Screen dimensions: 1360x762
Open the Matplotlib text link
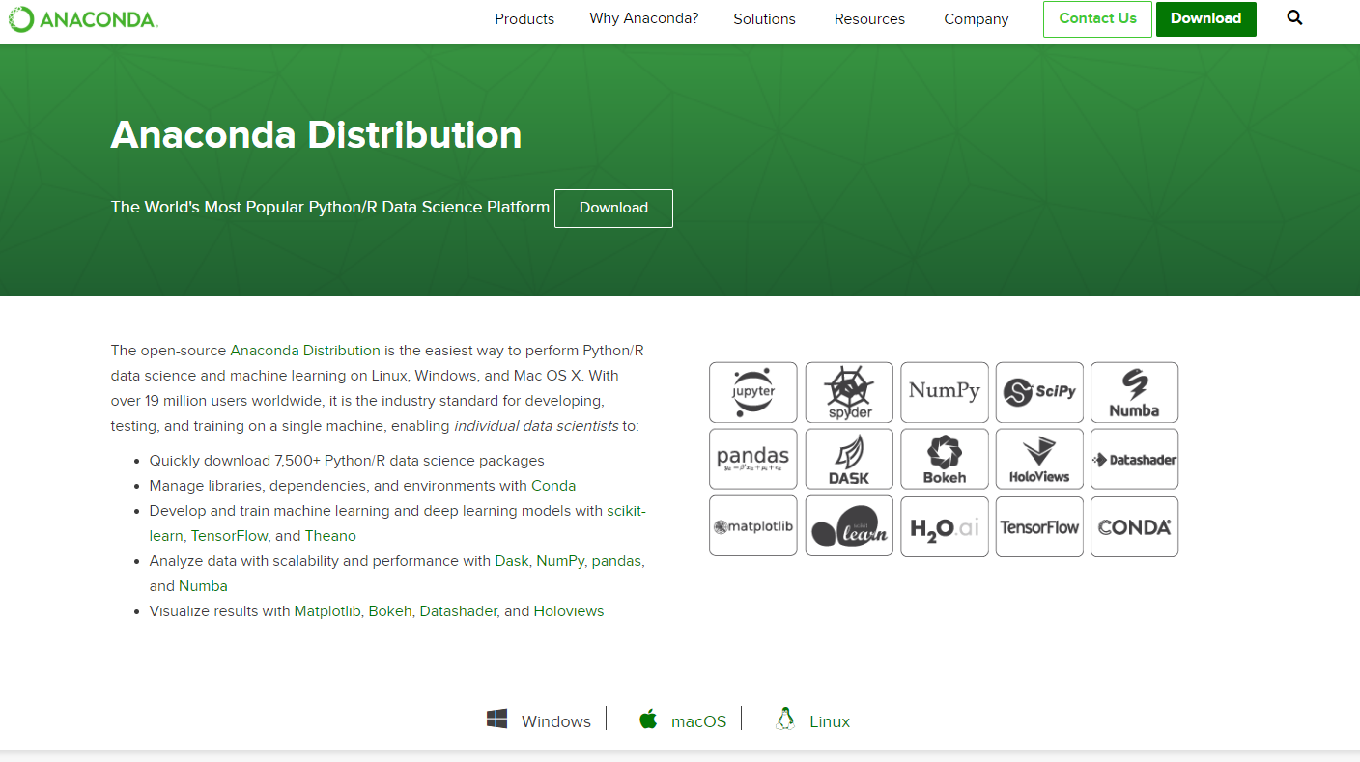coord(327,611)
